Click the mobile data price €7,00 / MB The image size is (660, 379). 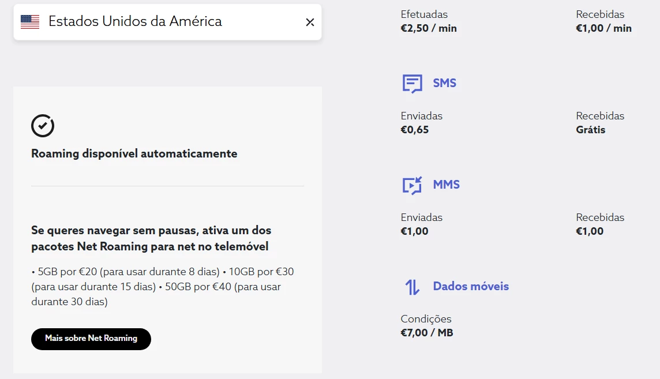coord(427,333)
